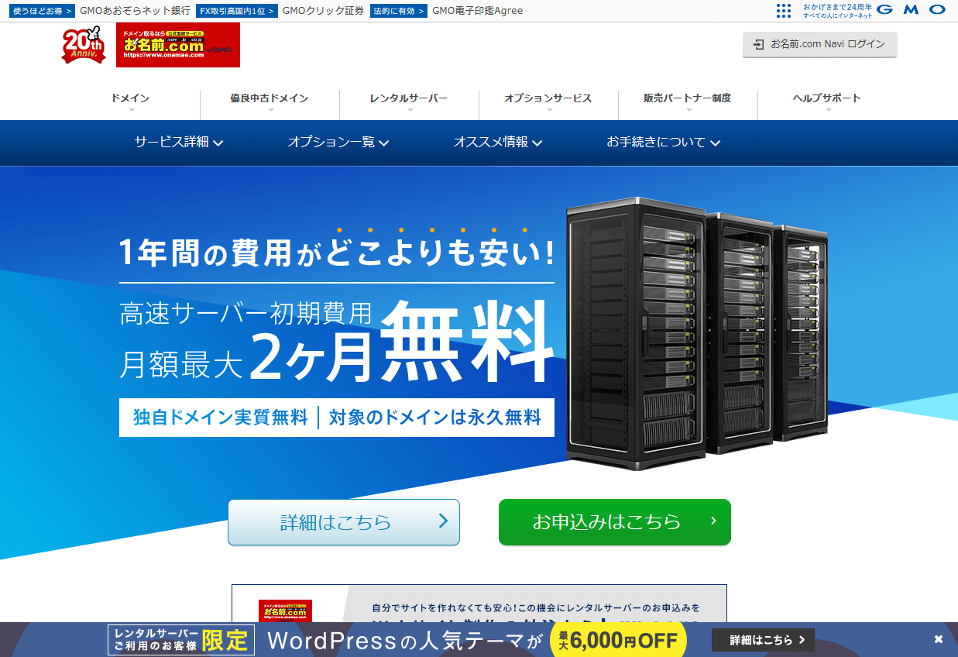Click the GMO logo at top right
The image size is (958, 657).
pyautogui.click(x=912, y=10)
